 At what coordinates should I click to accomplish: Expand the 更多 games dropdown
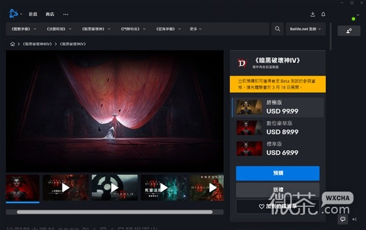tap(196, 29)
